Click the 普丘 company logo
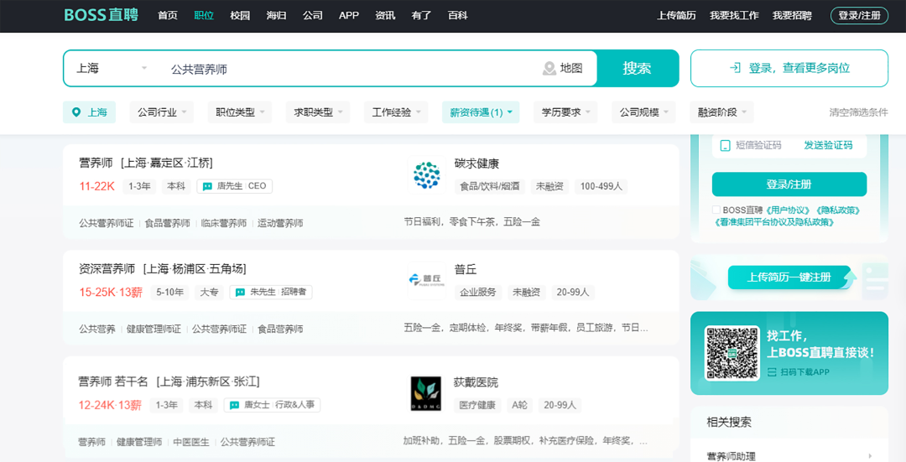The width and height of the screenshot is (906, 462). [x=427, y=281]
